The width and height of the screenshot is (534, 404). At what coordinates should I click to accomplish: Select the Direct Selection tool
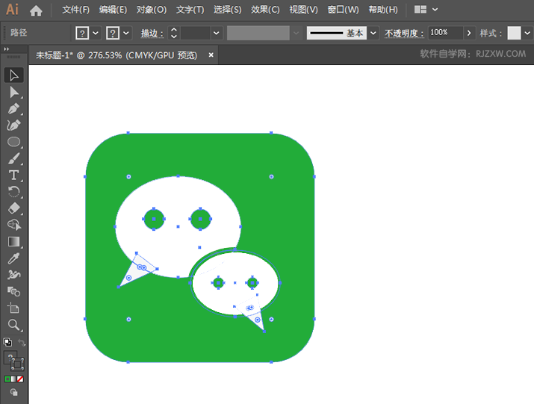point(13,92)
